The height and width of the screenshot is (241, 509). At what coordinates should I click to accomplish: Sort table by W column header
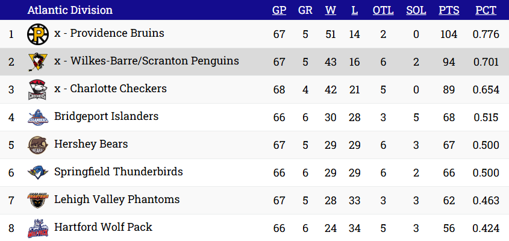[330, 10]
